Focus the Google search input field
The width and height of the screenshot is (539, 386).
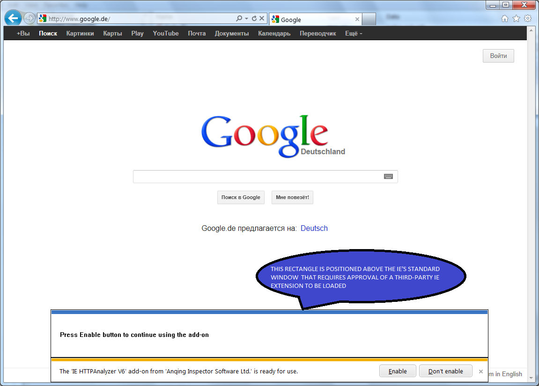click(265, 176)
